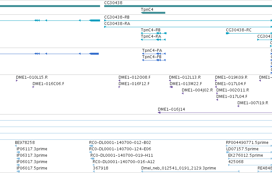
Task: Select the TpnC4-RB transcript label
Action: (x=151, y=30)
